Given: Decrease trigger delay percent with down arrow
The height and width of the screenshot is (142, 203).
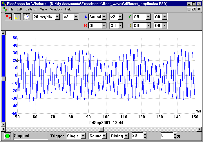Looking at the screenshot, I should (x=175, y=137).
